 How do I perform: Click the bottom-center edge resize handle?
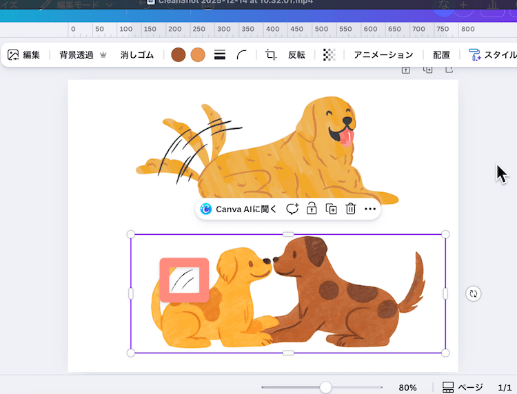[x=288, y=353]
